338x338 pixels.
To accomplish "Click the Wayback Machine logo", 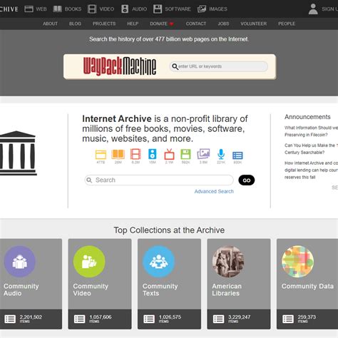I will point(120,66).
